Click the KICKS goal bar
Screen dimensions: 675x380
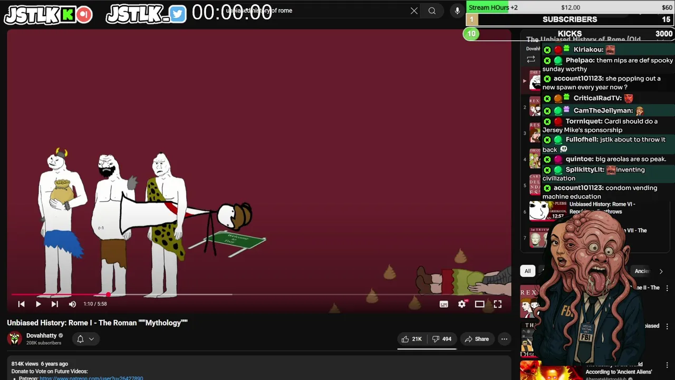pyautogui.click(x=570, y=34)
